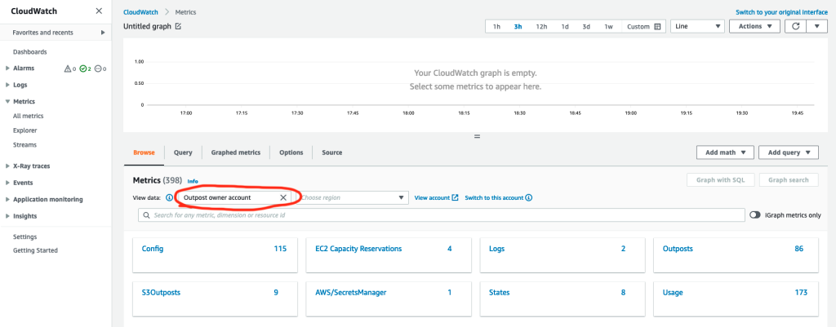Open Streams under Metrics
Viewport: 836px width, 327px height.
[24, 144]
